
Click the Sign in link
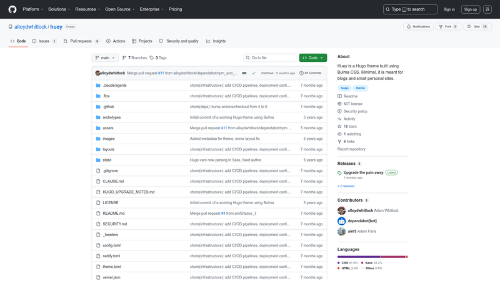(449, 9)
